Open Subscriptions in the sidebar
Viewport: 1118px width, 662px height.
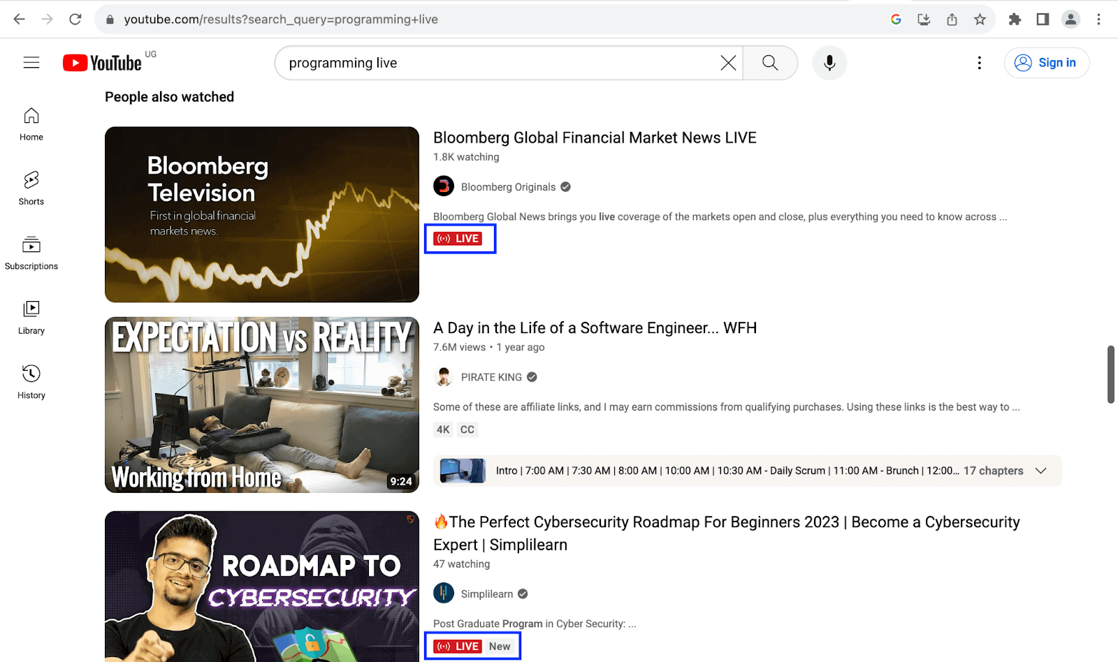[31, 253]
